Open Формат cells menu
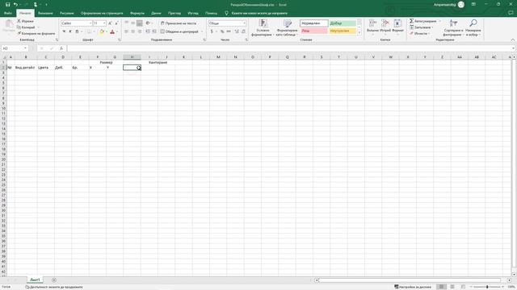 [x=398, y=27]
